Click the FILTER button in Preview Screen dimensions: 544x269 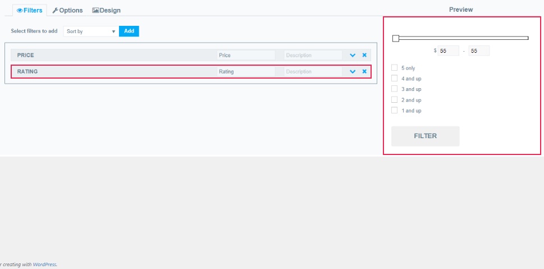tap(426, 136)
